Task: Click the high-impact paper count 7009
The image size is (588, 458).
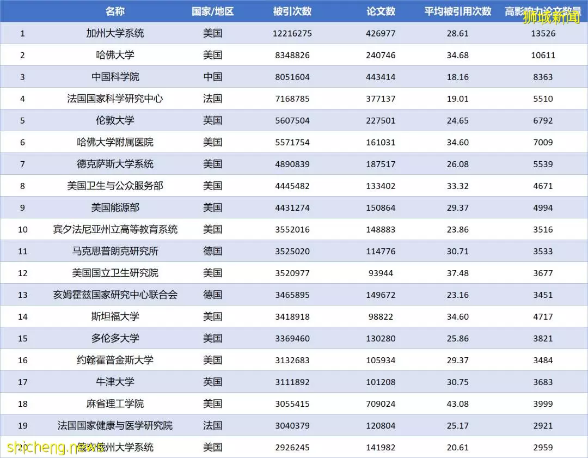Action: [543, 142]
